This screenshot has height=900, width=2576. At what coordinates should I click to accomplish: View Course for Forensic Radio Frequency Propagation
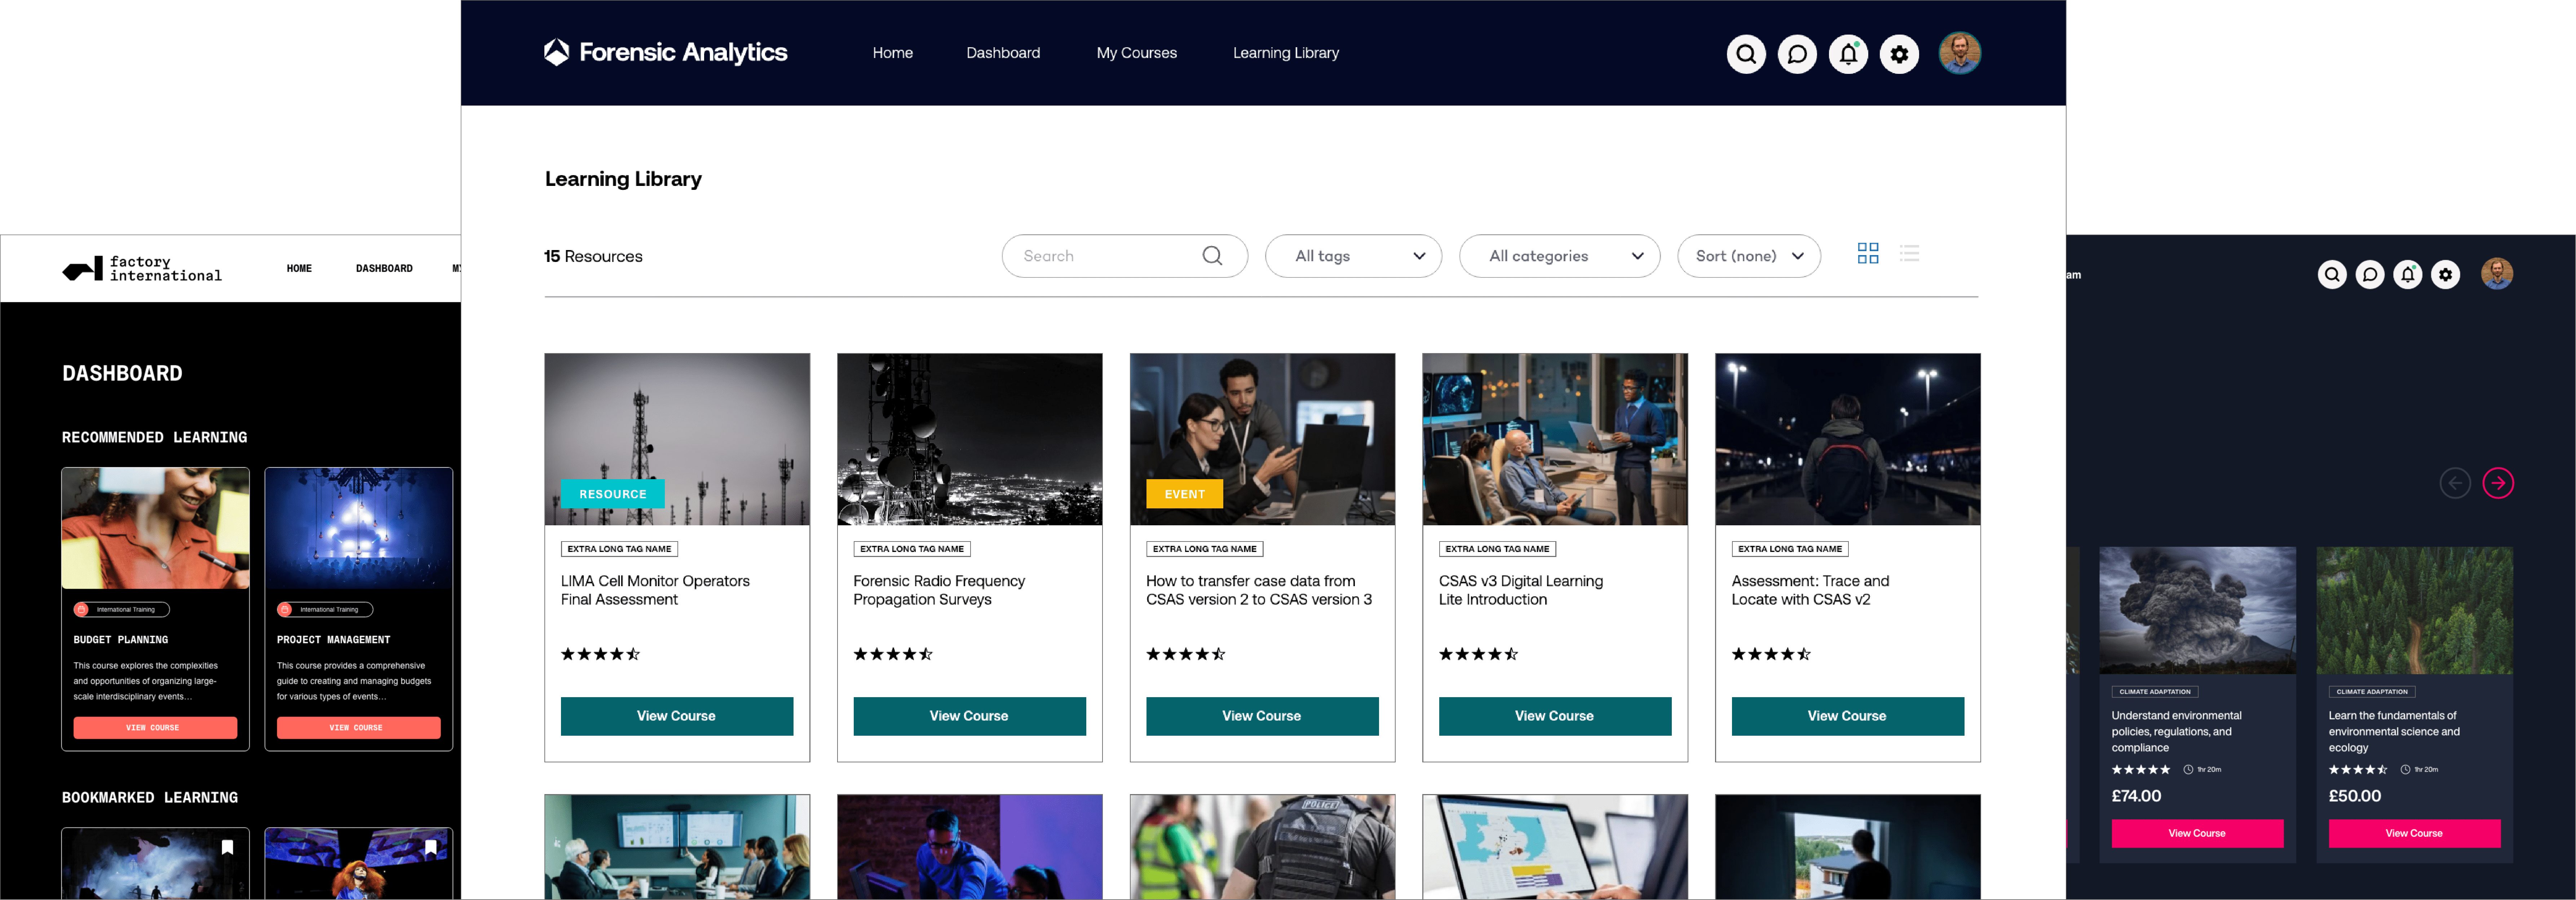pyautogui.click(x=969, y=716)
